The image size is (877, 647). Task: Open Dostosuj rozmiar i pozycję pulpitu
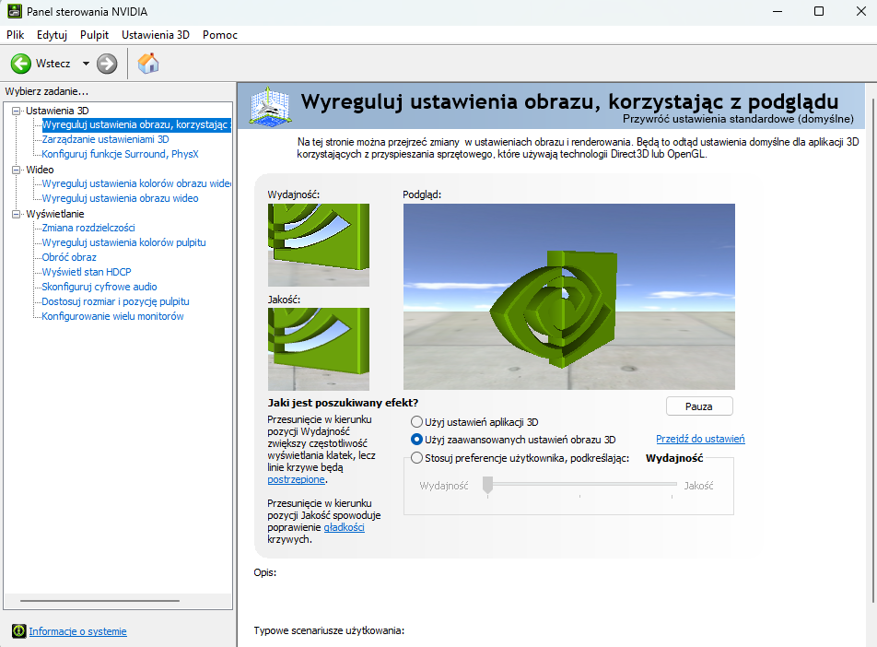[x=115, y=301]
